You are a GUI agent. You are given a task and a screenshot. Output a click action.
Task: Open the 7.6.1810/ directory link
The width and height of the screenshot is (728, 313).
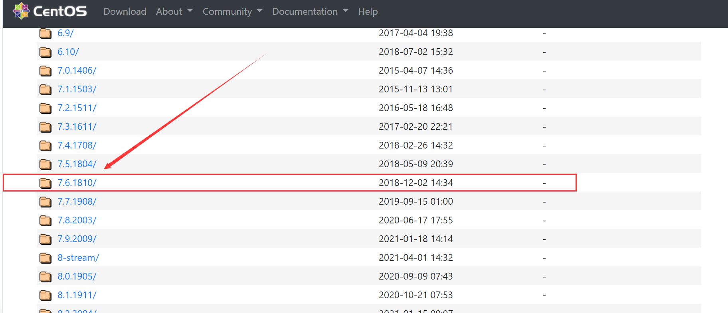tap(77, 183)
